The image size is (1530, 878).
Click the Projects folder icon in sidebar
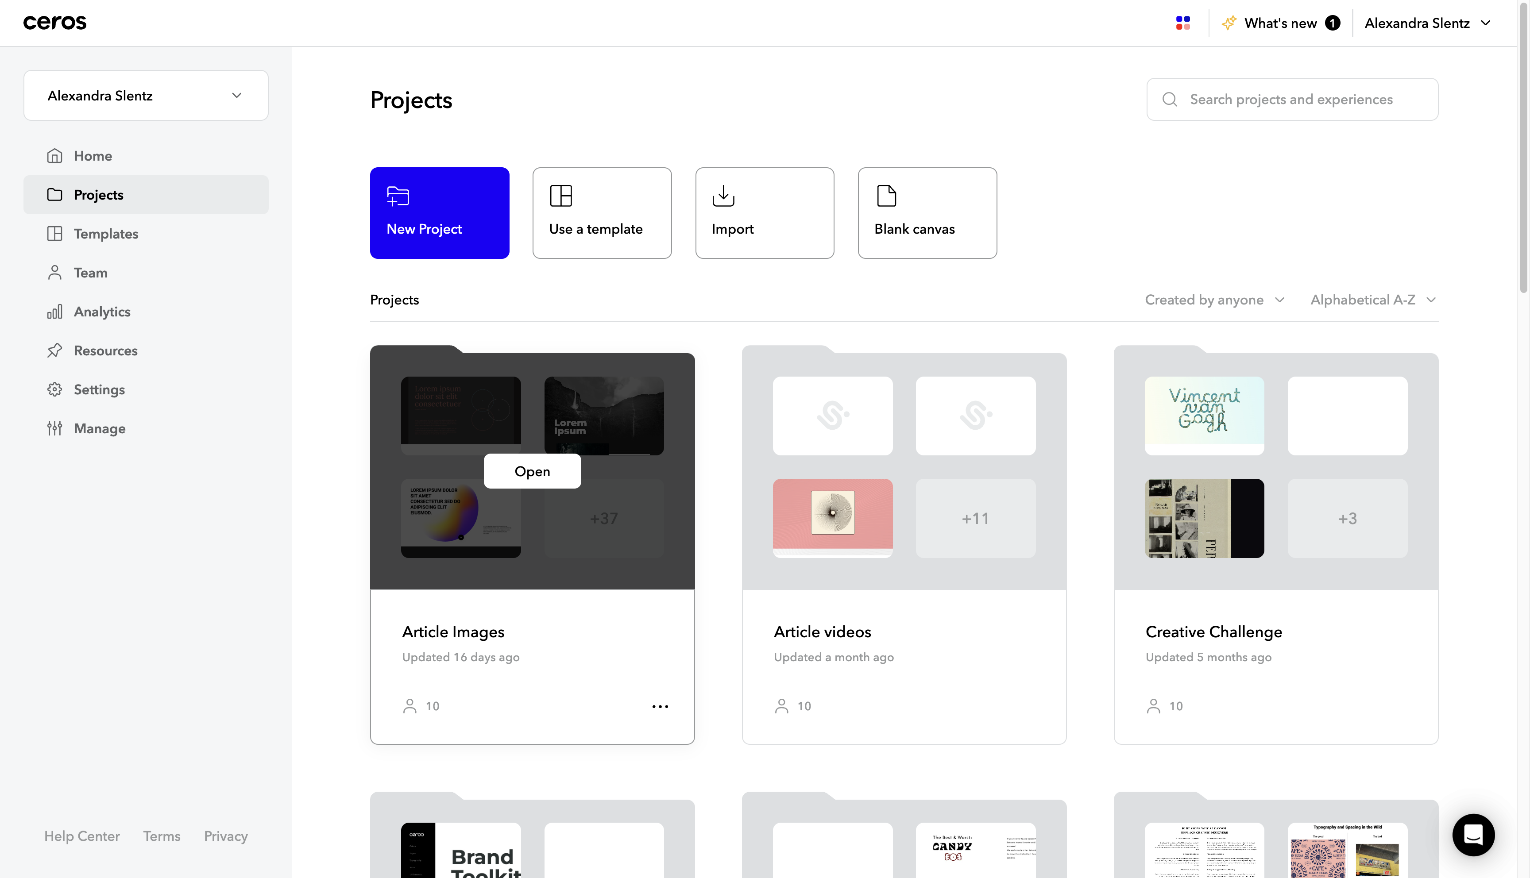55,195
